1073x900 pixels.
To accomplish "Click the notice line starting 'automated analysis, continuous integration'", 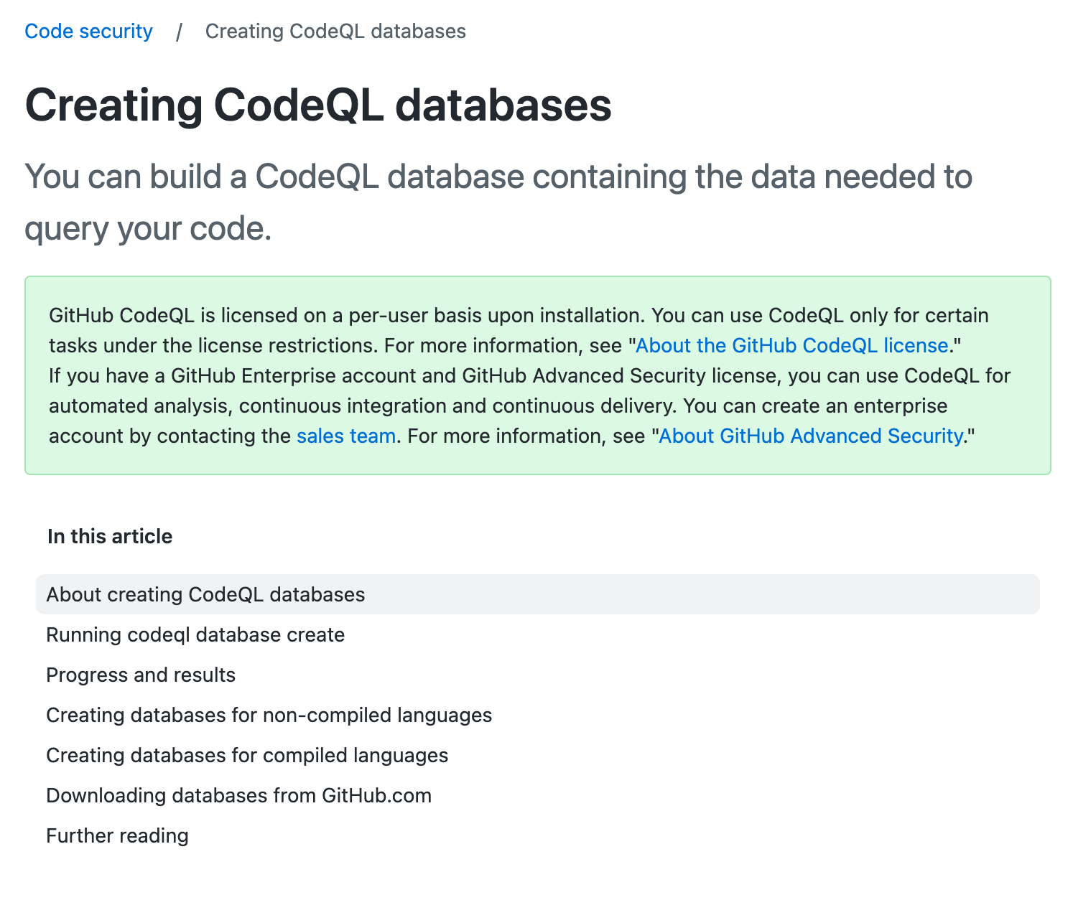I will click(498, 406).
